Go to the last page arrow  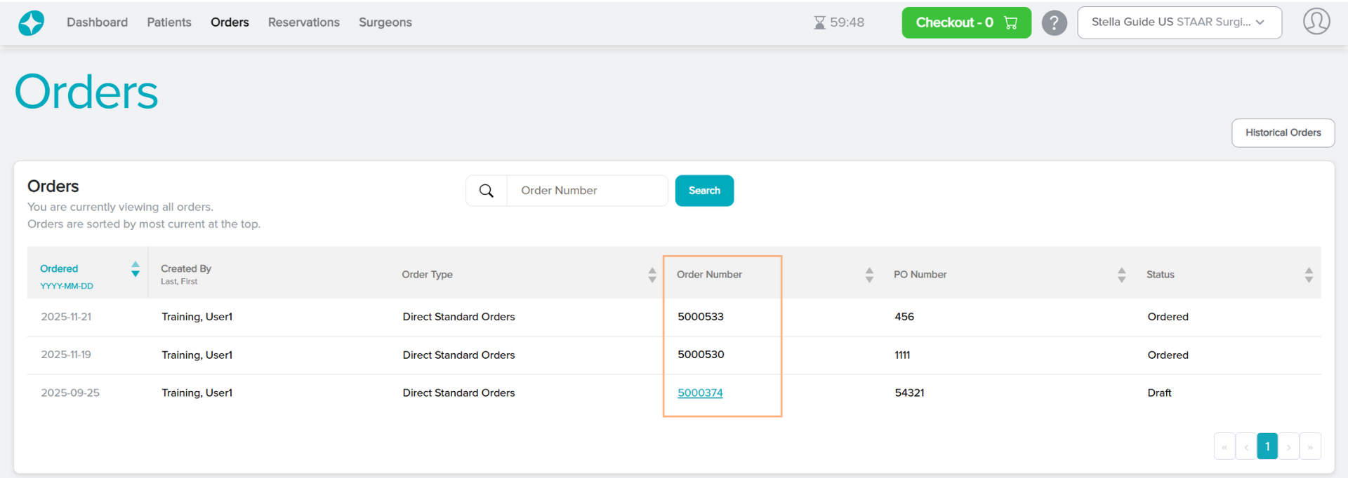1310,446
